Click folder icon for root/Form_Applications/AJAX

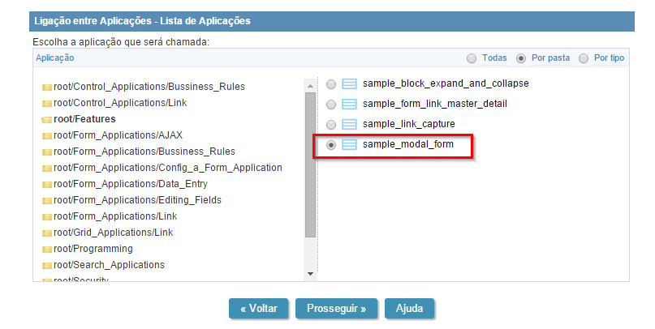click(47, 135)
